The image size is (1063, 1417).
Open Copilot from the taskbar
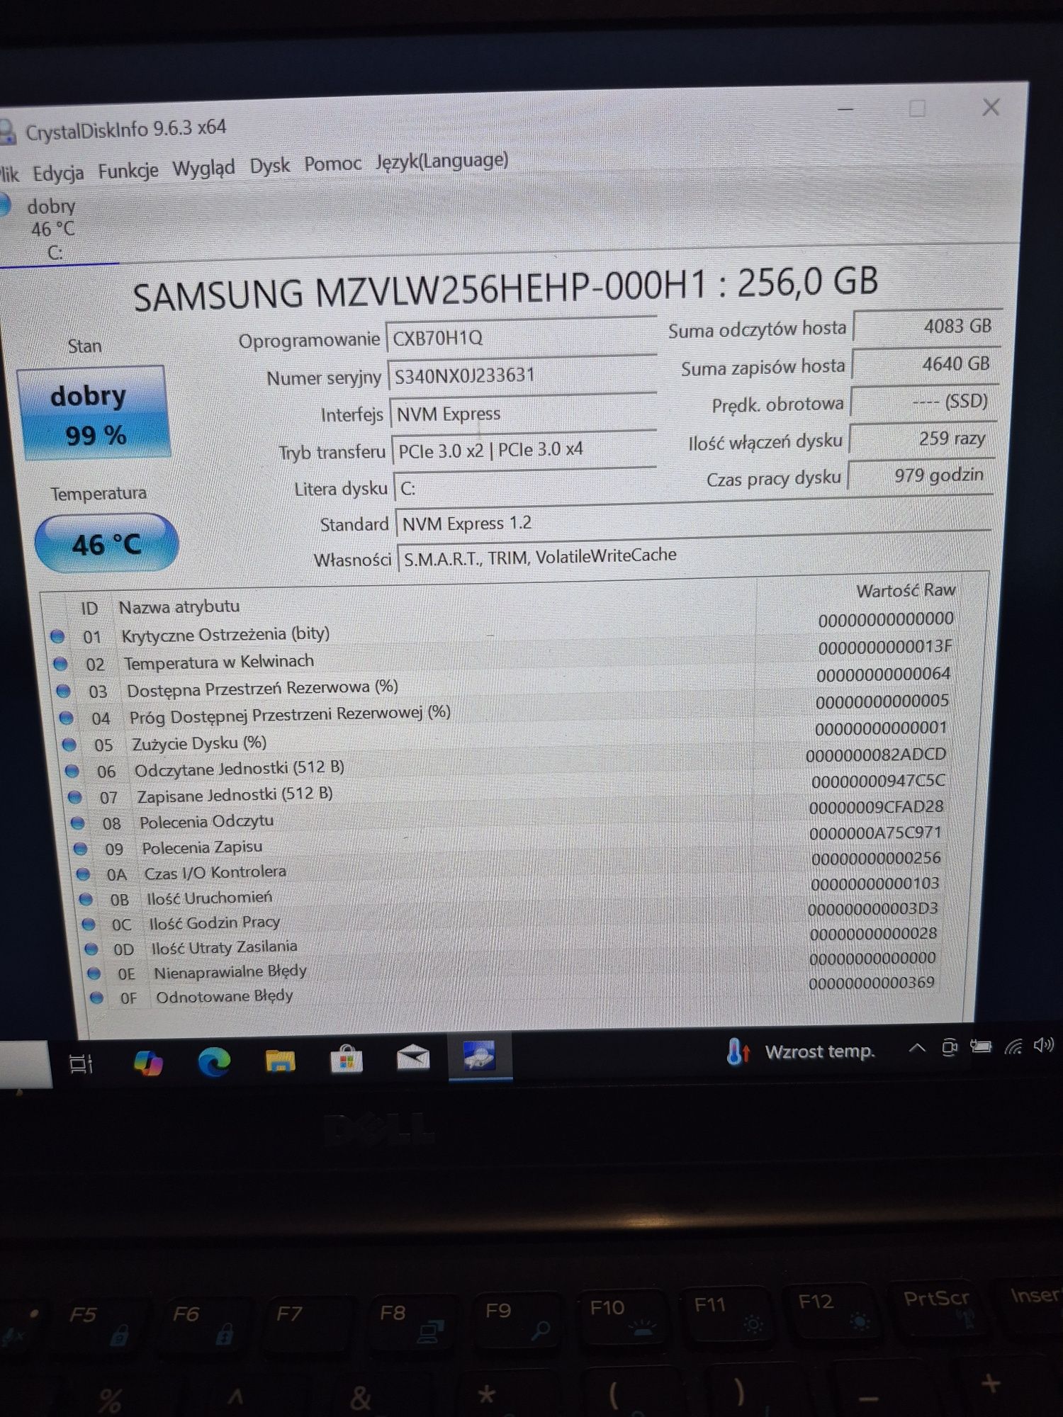coord(147,1063)
